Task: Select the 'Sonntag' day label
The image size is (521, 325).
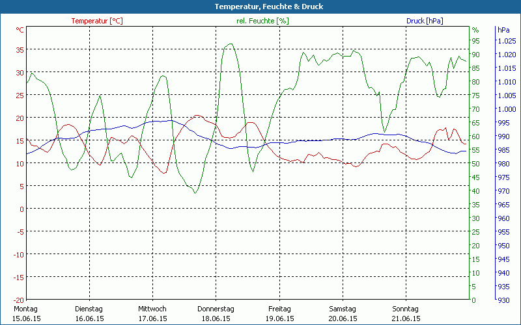Action: [x=405, y=309]
